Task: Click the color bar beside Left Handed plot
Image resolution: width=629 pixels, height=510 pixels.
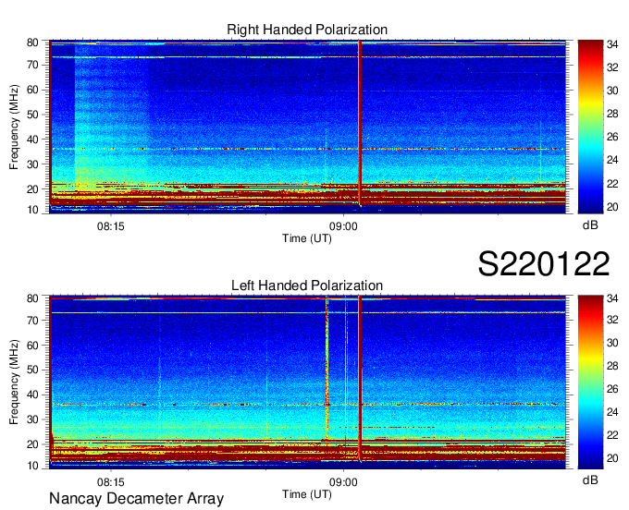Action: [590, 382]
